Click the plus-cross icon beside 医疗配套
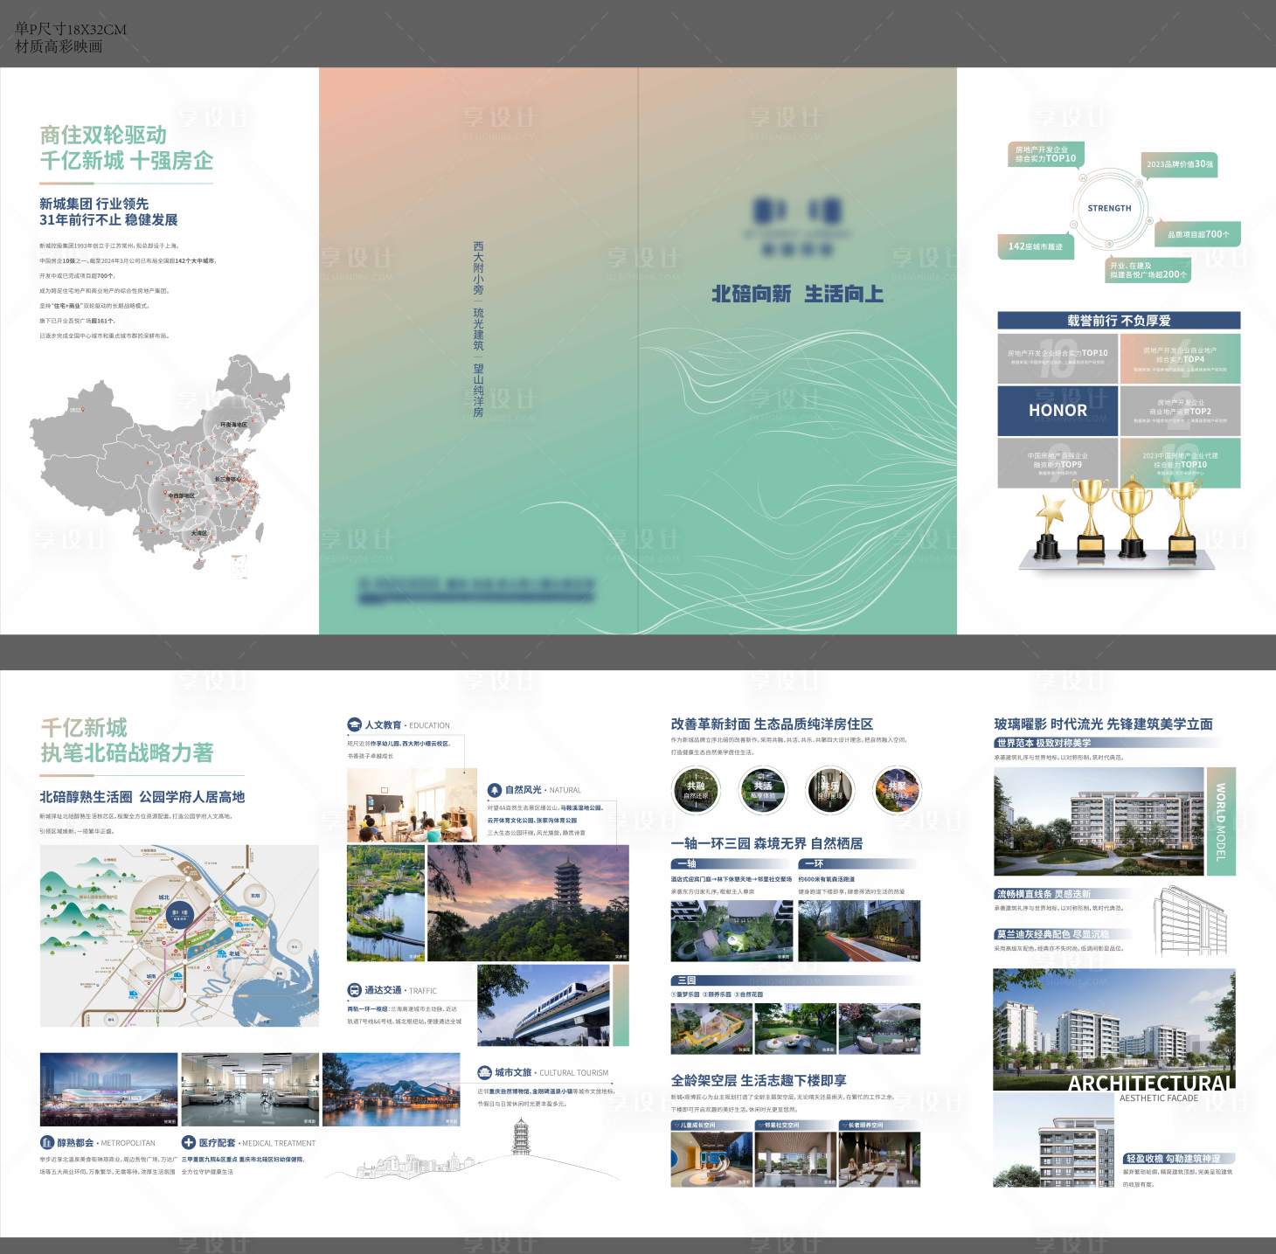This screenshot has width=1276, height=1254. coord(188,1142)
